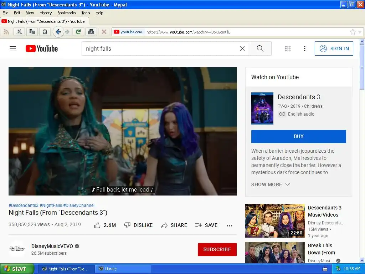Open the Edit menu

pyautogui.click(x=17, y=13)
